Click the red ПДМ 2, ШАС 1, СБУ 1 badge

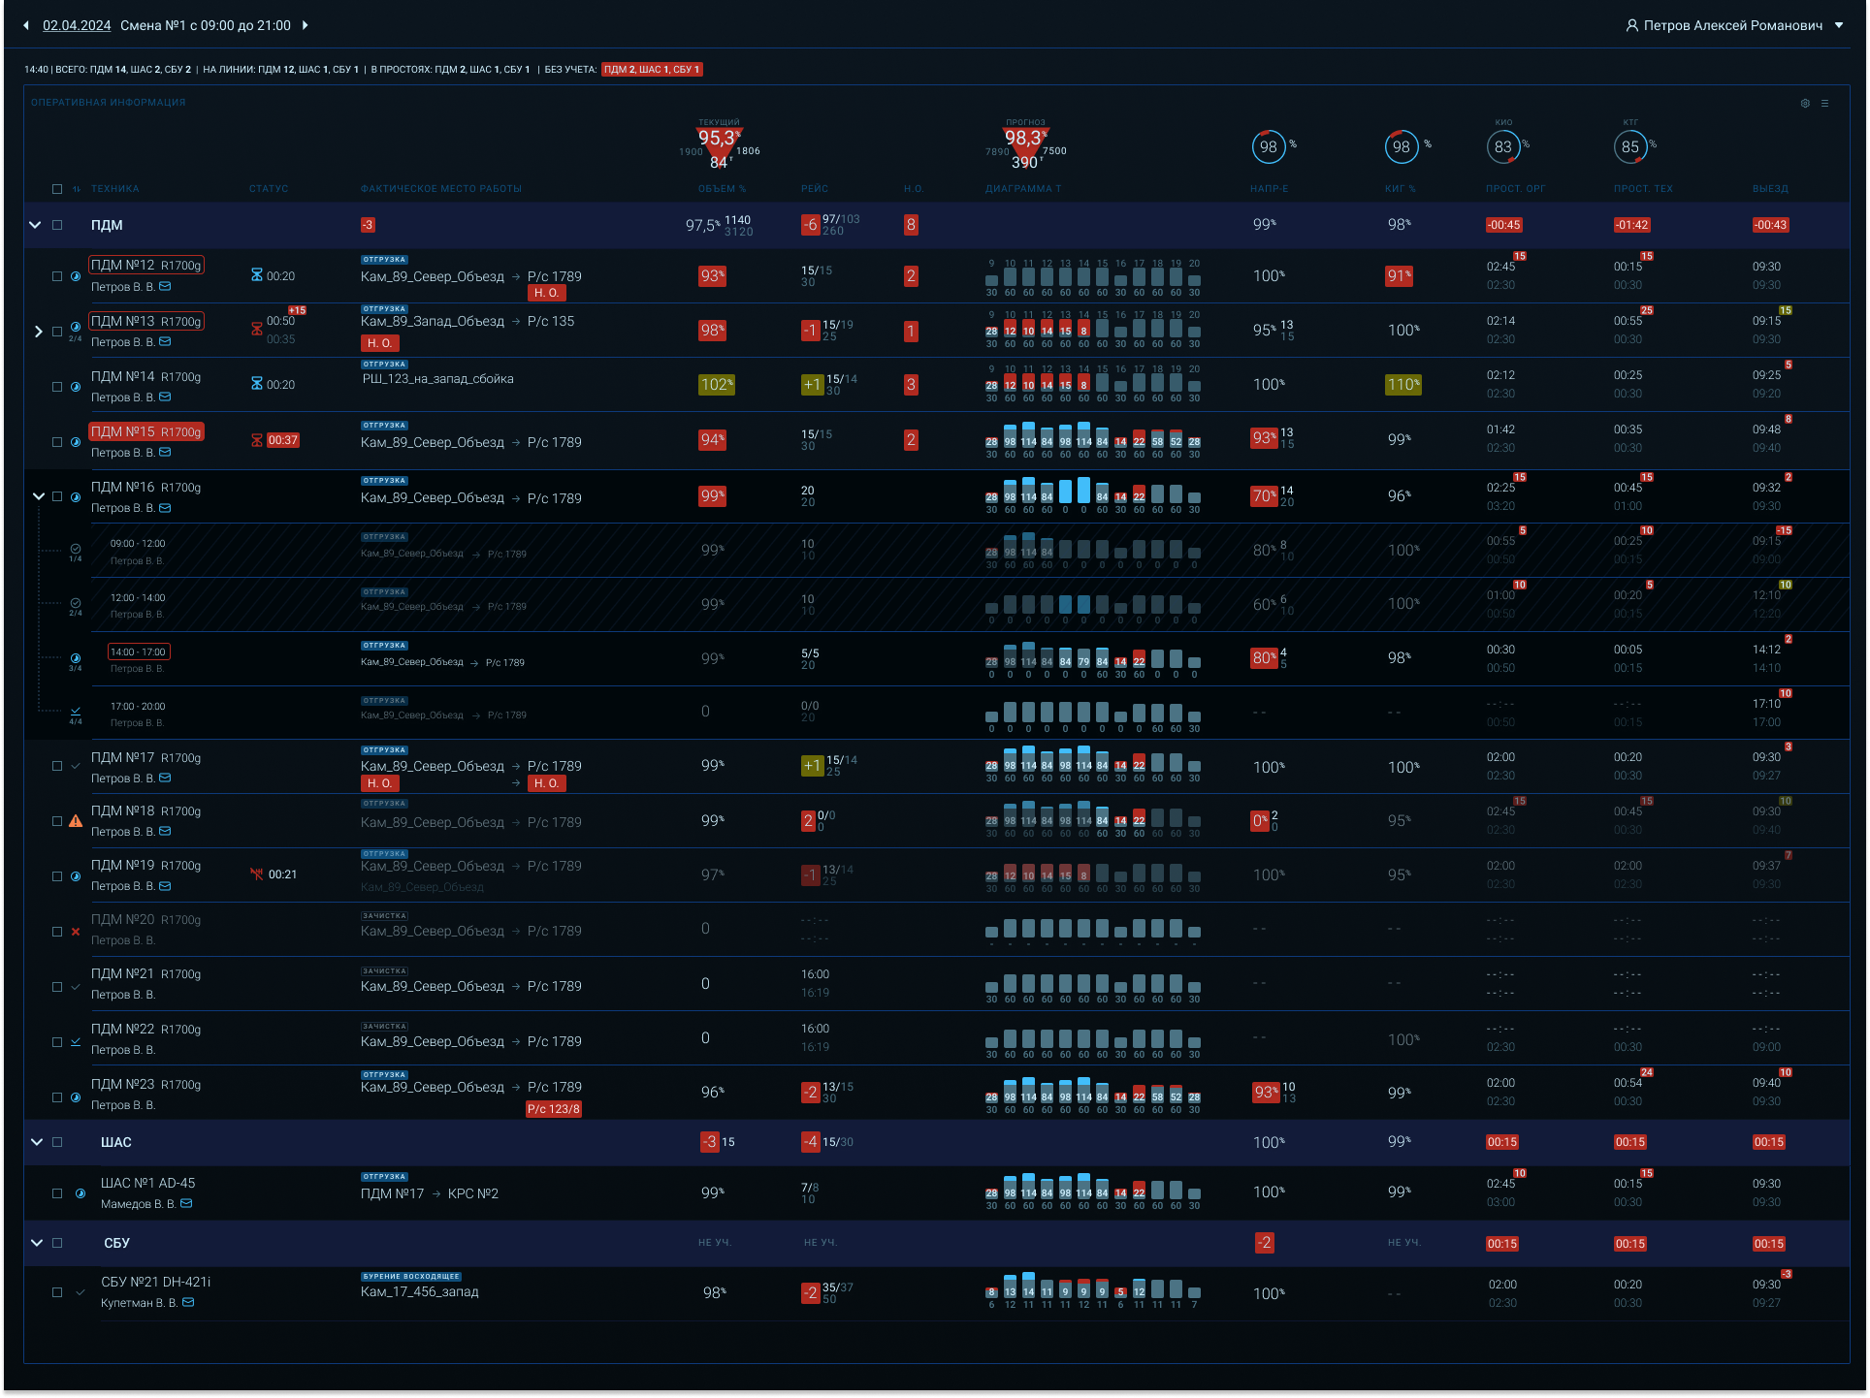(x=652, y=70)
